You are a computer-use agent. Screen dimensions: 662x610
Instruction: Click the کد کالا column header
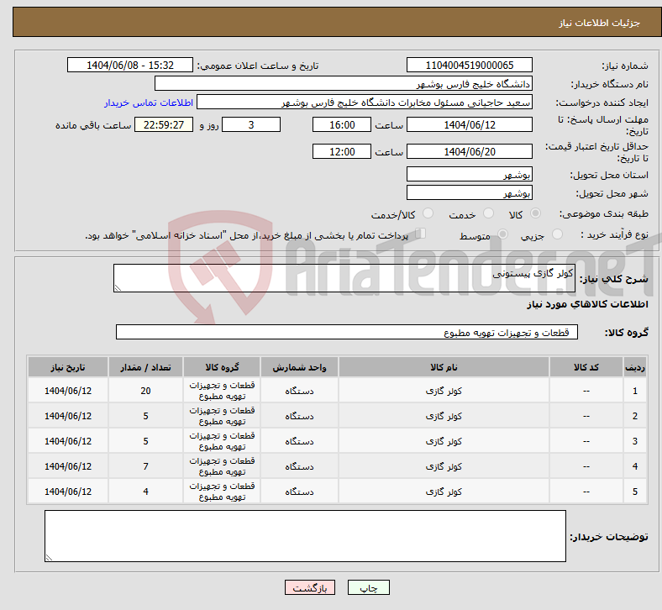pos(586,367)
